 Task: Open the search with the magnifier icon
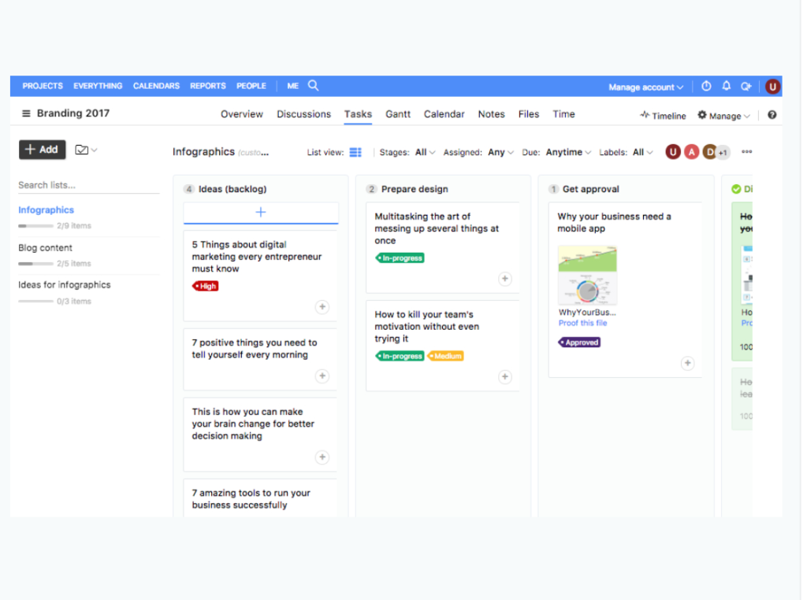tap(313, 86)
